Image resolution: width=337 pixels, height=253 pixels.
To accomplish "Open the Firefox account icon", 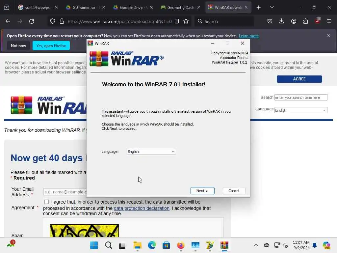I will pos(294,21).
